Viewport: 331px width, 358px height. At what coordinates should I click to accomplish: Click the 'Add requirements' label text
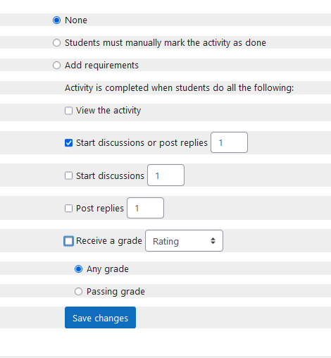coord(101,66)
